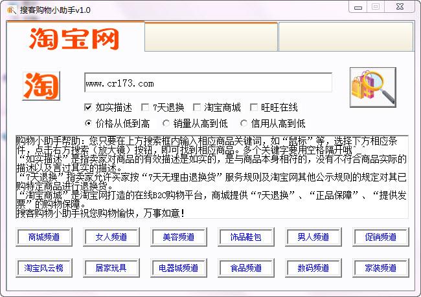Open the 商城频道 button

click(44, 237)
